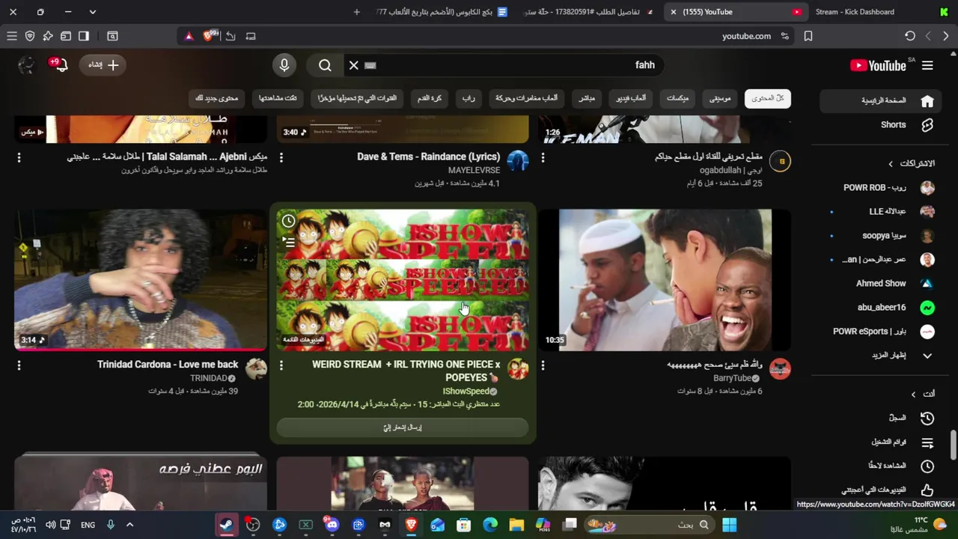
Task: Open options menu for BarryTube video
Action: [x=543, y=365]
